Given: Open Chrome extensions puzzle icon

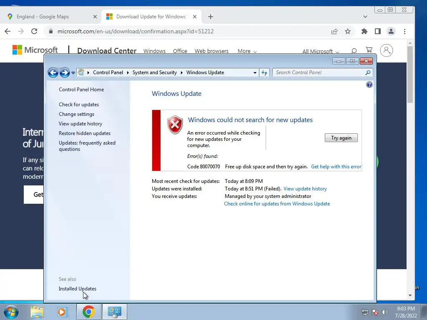Looking at the screenshot, I should click(364, 31).
